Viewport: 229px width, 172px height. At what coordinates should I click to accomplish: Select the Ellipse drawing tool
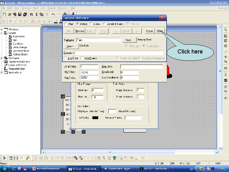pyautogui.click(x=226, y=46)
